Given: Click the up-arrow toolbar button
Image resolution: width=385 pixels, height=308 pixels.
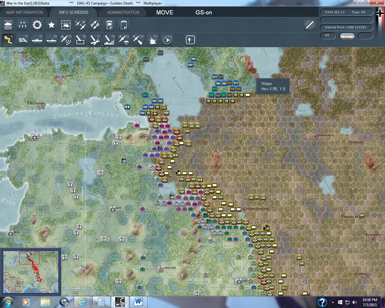Looking at the screenshot, I should [190, 40].
